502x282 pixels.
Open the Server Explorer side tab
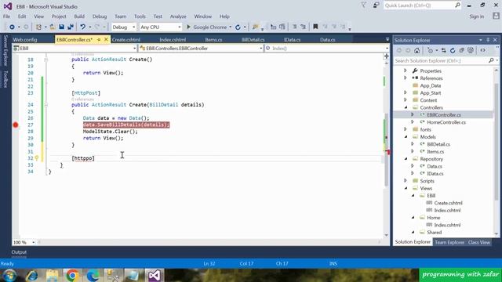pyautogui.click(x=5, y=50)
